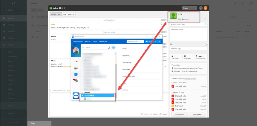This screenshot has width=257, height=126.
Task: Click the Emoji icon in chat footer
Action: pos(142,114)
